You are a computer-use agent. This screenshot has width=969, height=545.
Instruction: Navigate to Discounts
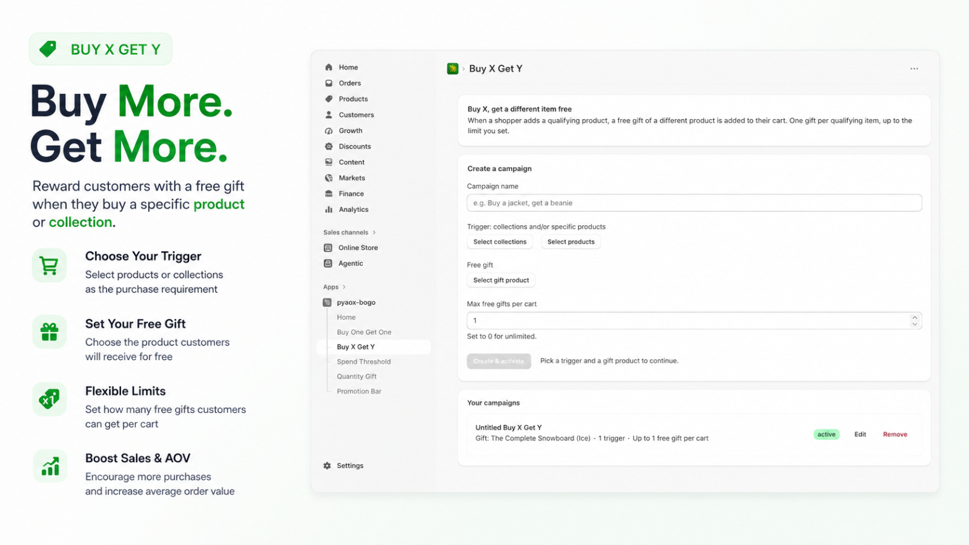tap(355, 147)
